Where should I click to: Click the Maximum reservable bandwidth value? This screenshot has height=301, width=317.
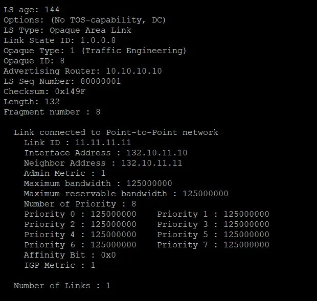point(206,194)
